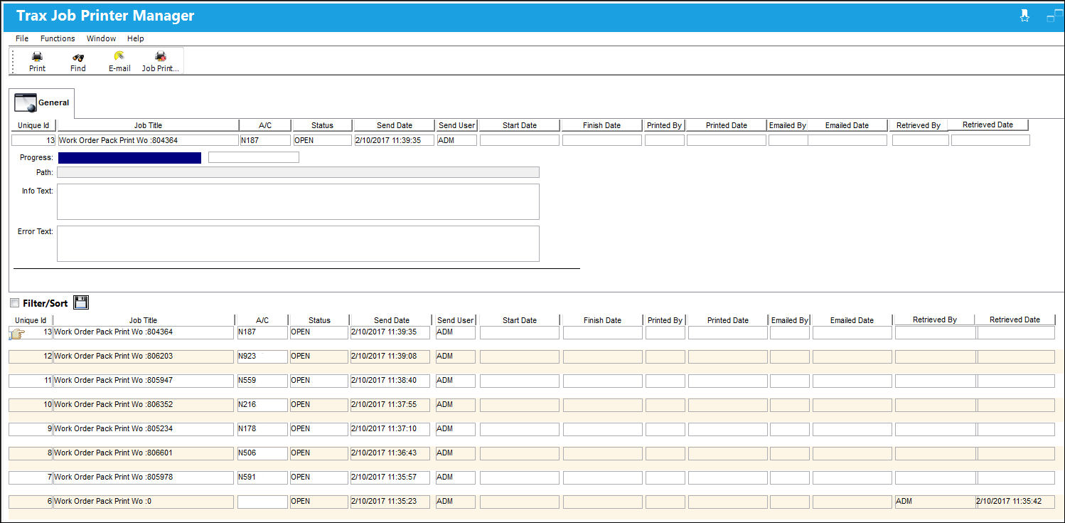
Task: Click Unique Id cell 9
Action: coord(31,429)
